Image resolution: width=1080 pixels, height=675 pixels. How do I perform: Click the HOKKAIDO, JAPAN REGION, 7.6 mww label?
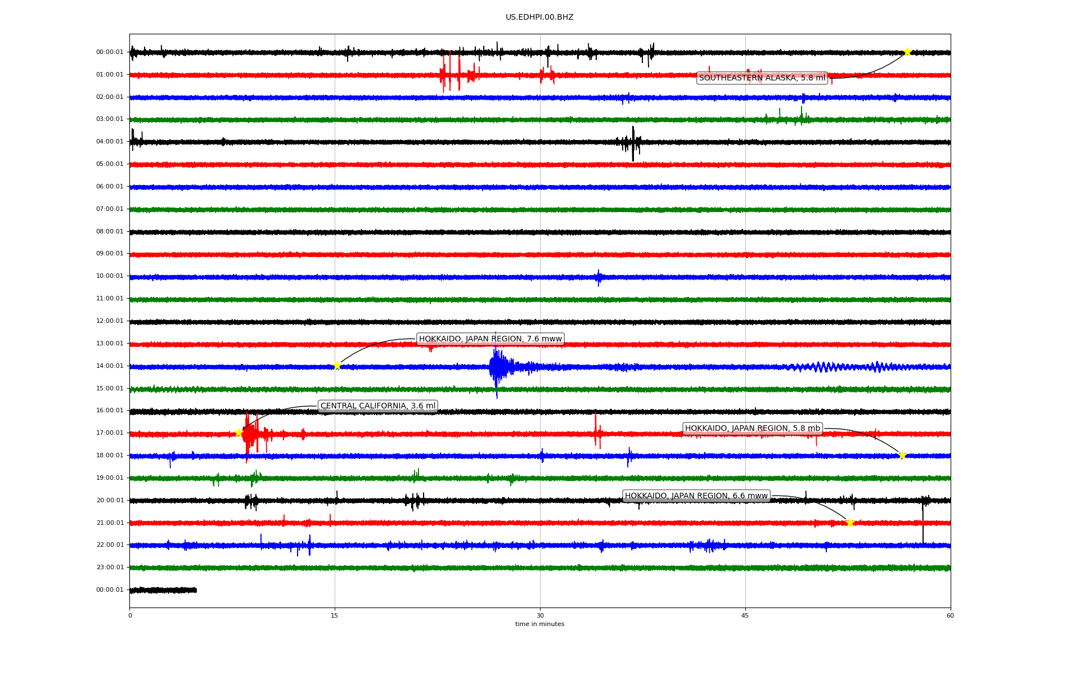490,339
